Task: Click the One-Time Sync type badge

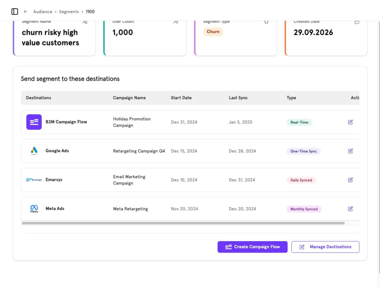Action: (303, 151)
